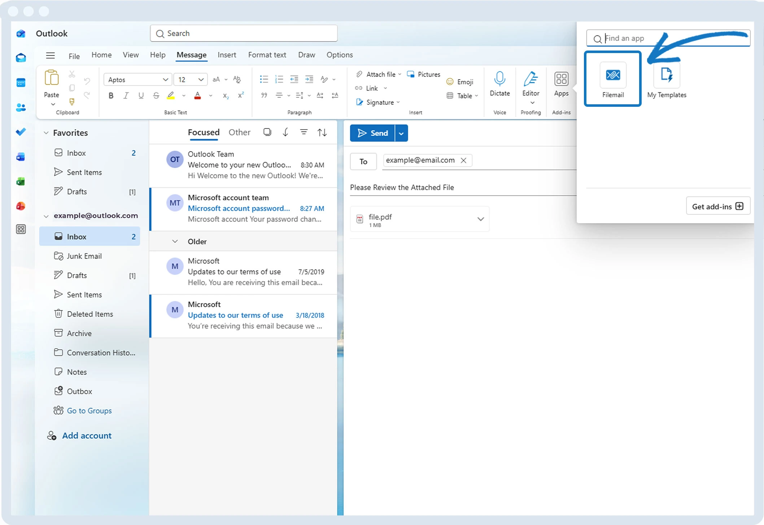Toggle the select-messages mode icon
This screenshot has height=525, width=764.
click(x=267, y=132)
